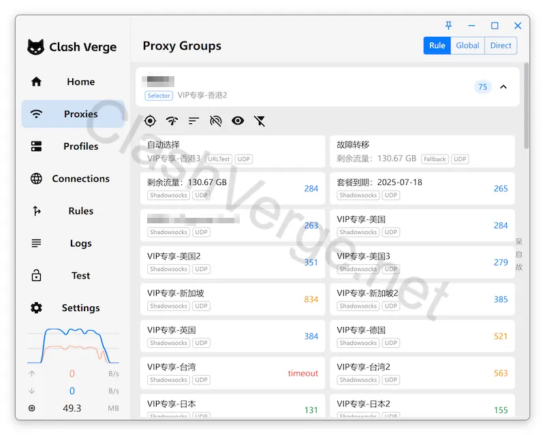Retest delay 834 on 新加坡 node
Screen dimensions: 545x435
[x=311, y=299]
